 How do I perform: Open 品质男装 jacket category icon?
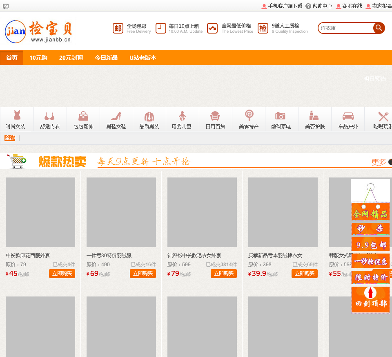(x=149, y=117)
